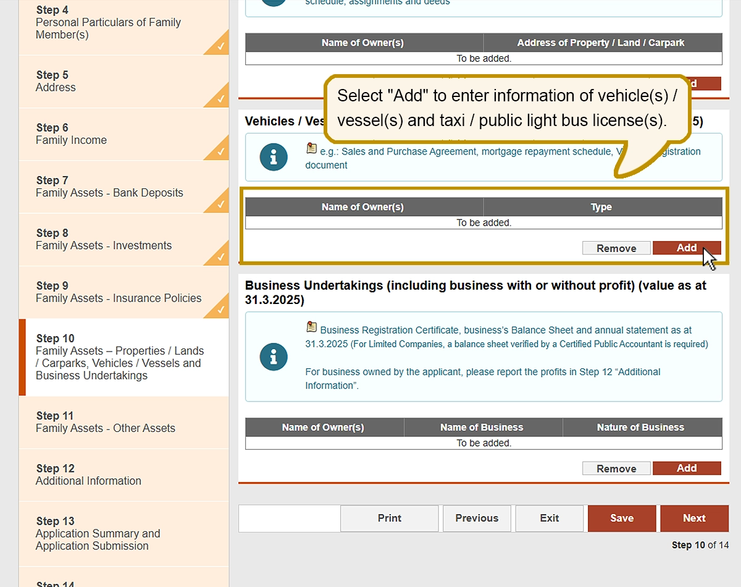Select Step 7 Family Assets - Bank Deposits

pyautogui.click(x=124, y=187)
